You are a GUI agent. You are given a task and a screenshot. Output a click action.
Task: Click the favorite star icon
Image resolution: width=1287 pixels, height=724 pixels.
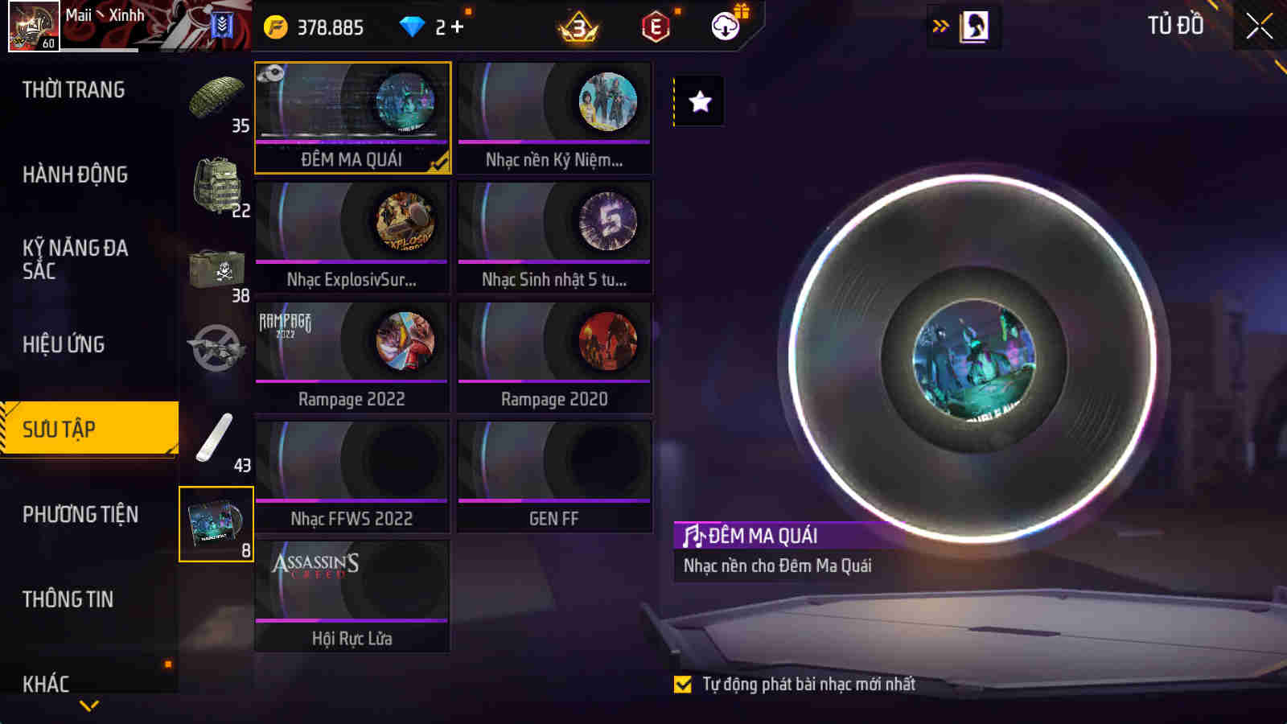700,101
